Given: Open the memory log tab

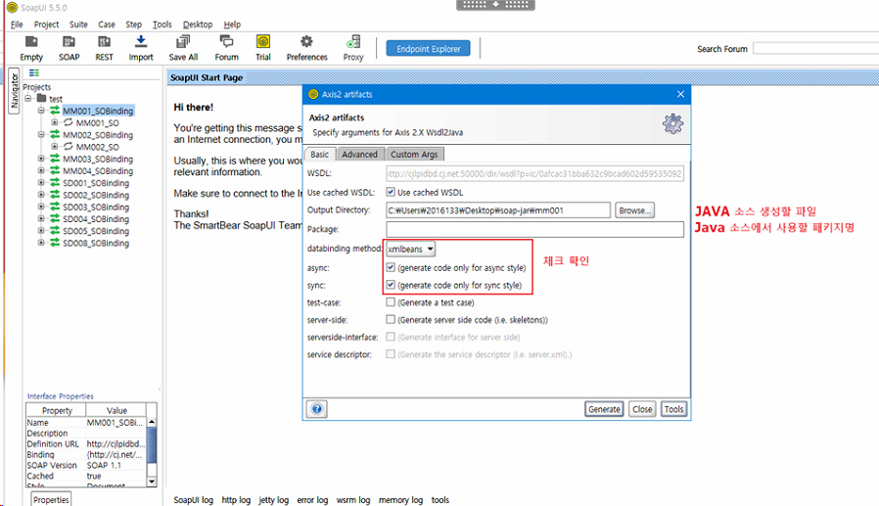Looking at the screenshot, I should click(400, 500).
